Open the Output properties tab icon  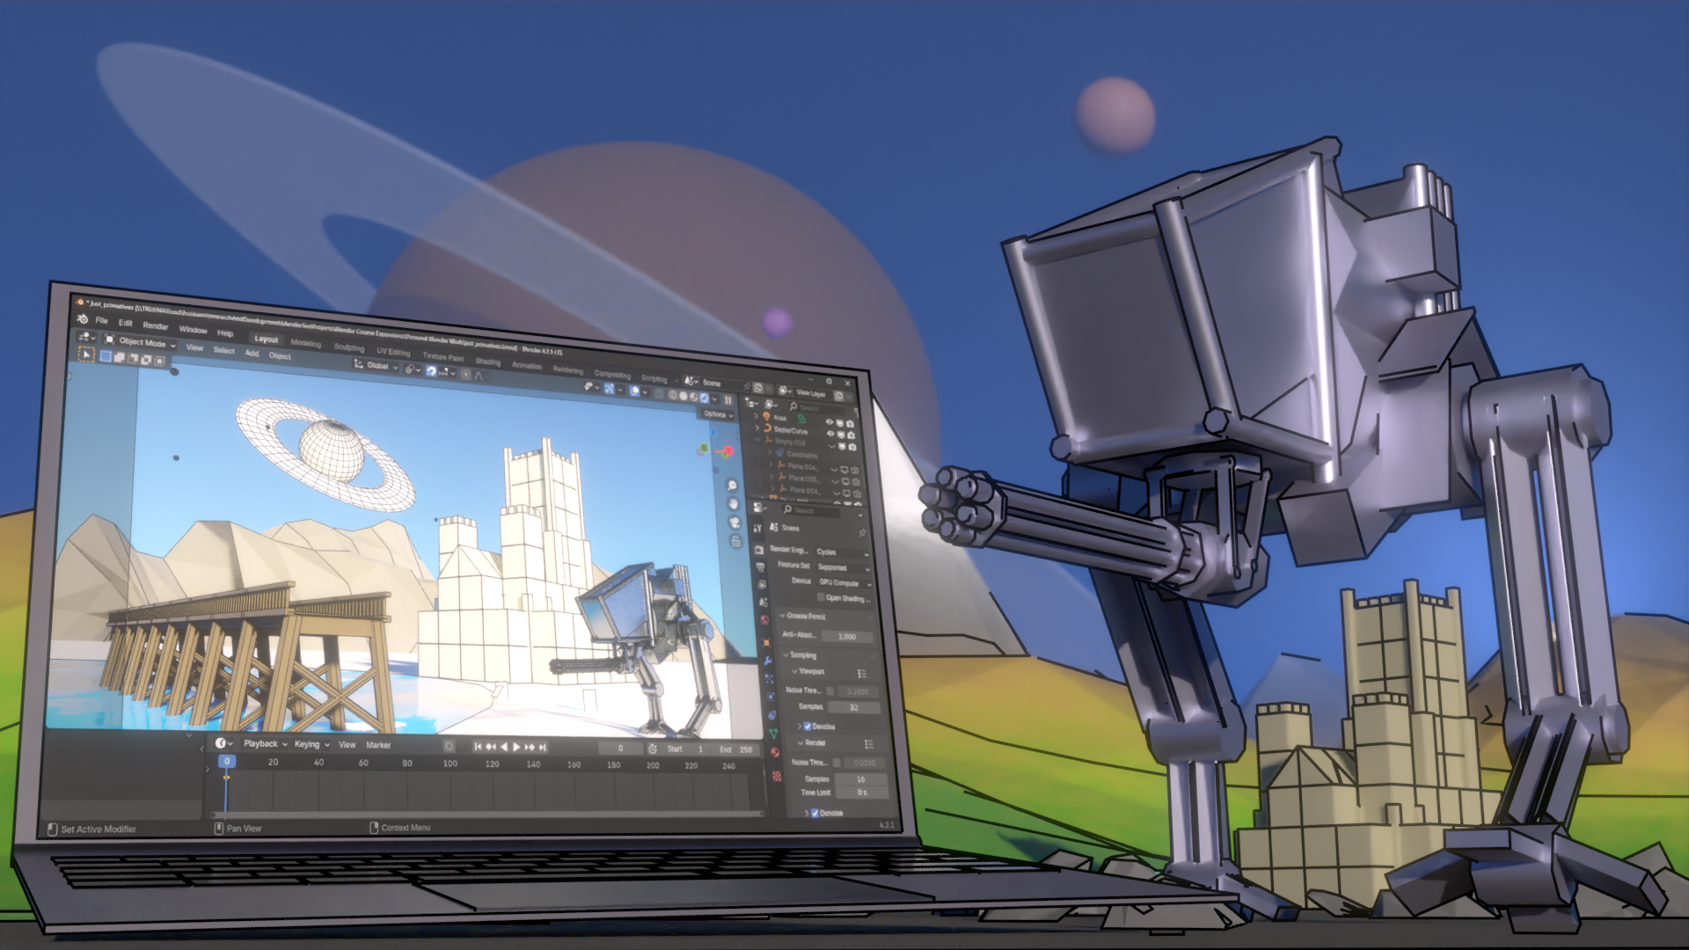(760, 567)
